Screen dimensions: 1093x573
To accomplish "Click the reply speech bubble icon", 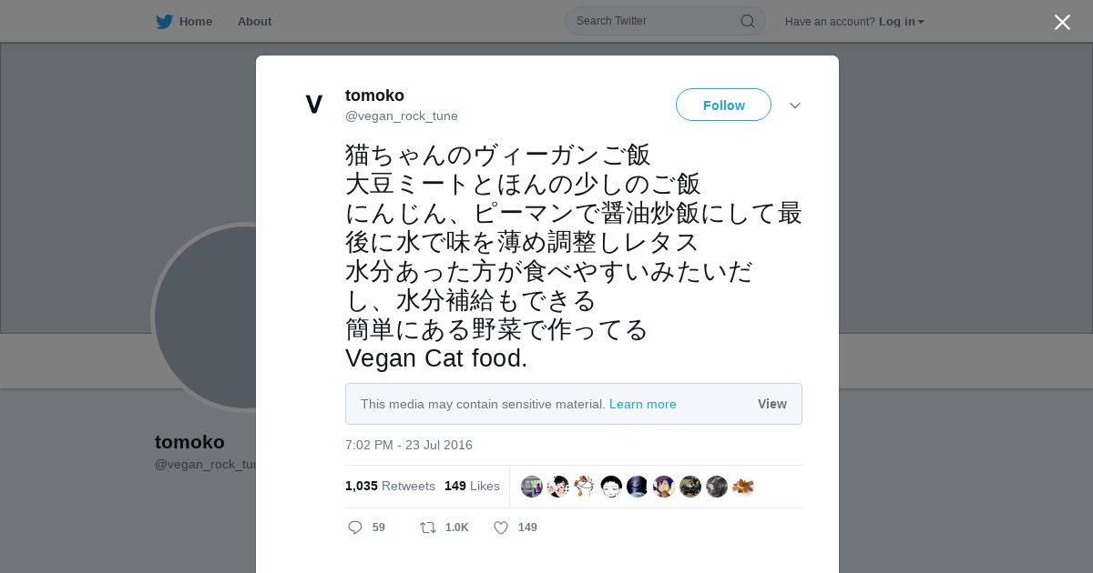I will click(x=355, y=528).
